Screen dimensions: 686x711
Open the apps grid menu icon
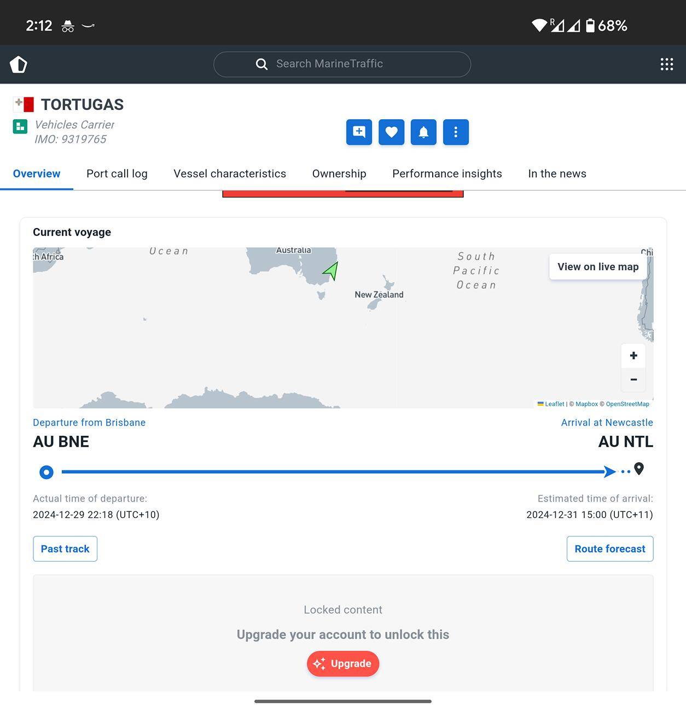tap(666, 65)
